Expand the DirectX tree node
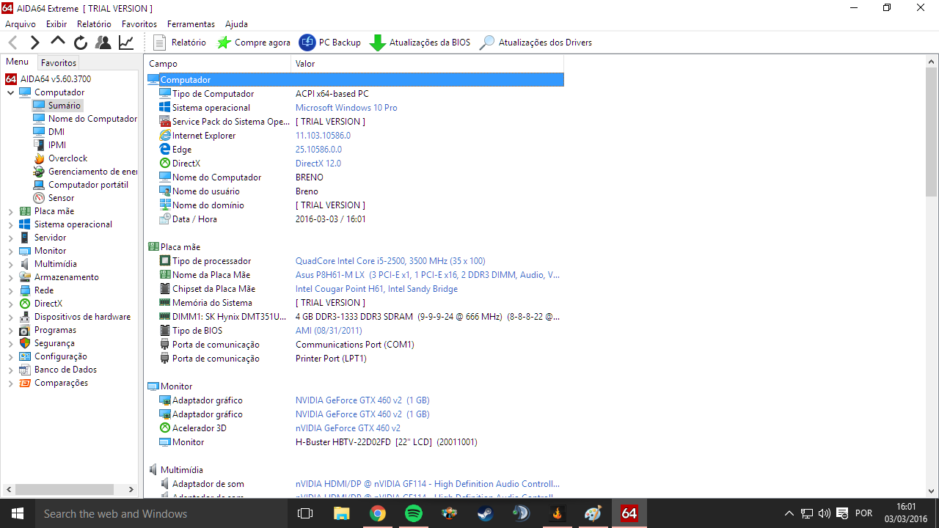 pos(11,304)
